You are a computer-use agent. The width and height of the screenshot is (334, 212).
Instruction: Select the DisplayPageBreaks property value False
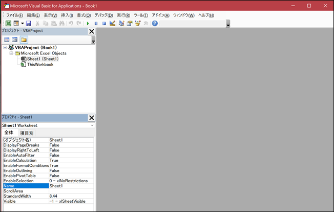pyautogui.click(x=71, y=145)
